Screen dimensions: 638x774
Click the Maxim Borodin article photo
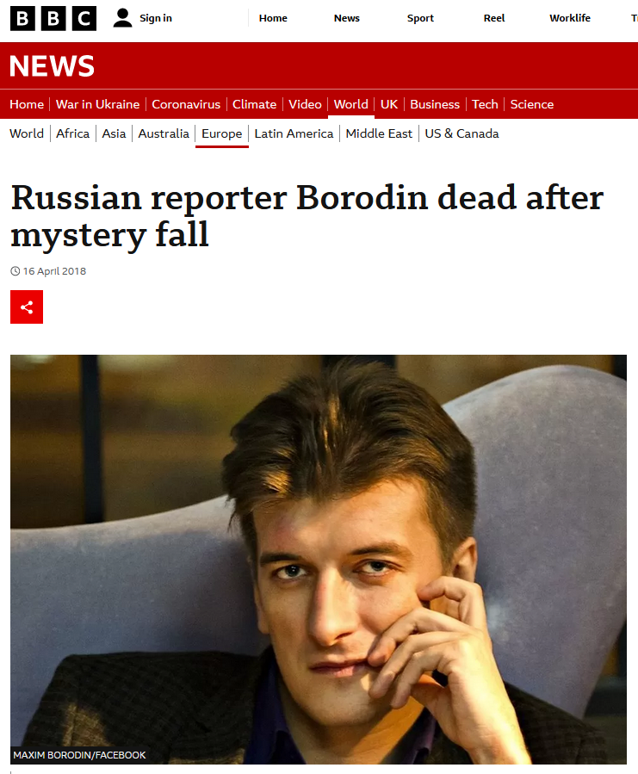tap(319, 560)
